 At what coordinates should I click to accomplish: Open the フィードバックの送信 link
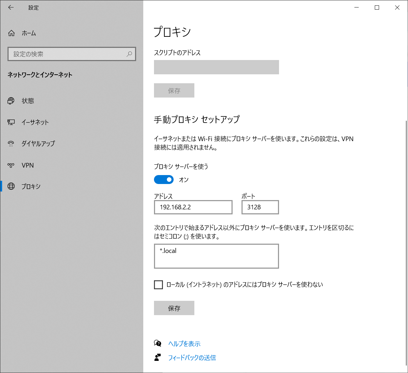coord(192,357)
